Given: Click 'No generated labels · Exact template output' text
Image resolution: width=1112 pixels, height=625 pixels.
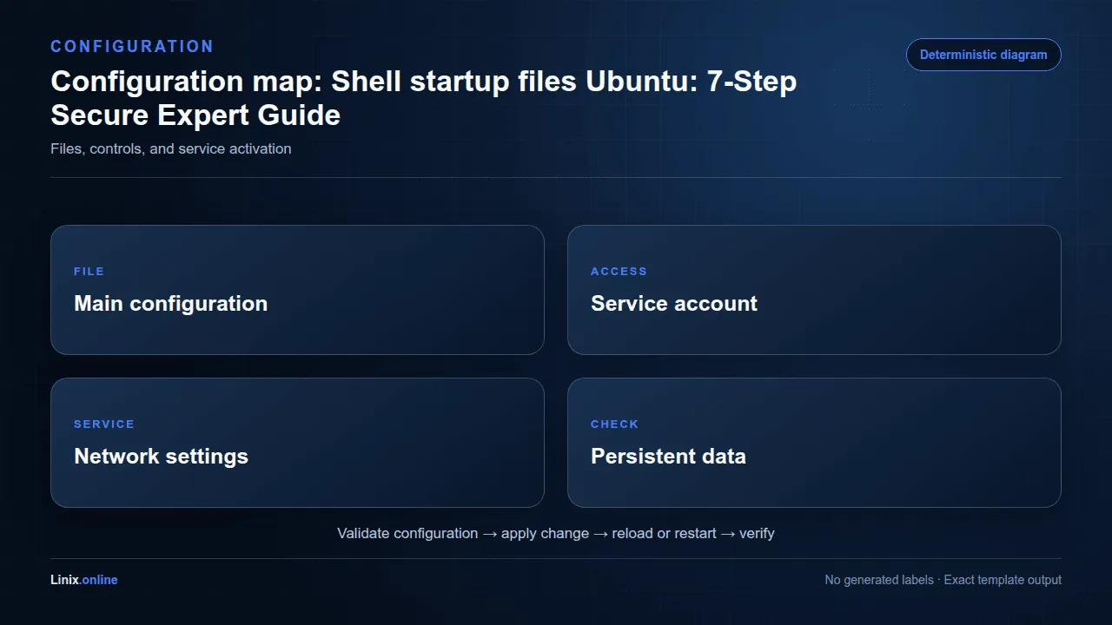Looking at the screenshot, I should coord(943,580).
